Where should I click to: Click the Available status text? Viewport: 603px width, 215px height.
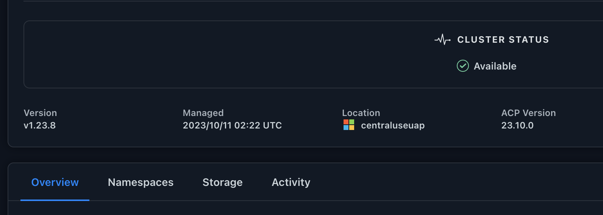pos(495,67)
